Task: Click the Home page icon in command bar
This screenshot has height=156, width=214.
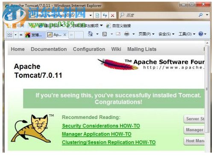Action: [91, 34]
